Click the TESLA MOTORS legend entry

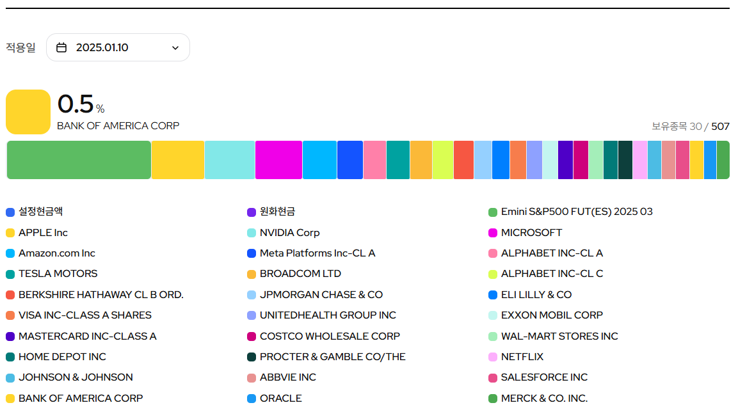pyautogui.click(x=51, y=274)
